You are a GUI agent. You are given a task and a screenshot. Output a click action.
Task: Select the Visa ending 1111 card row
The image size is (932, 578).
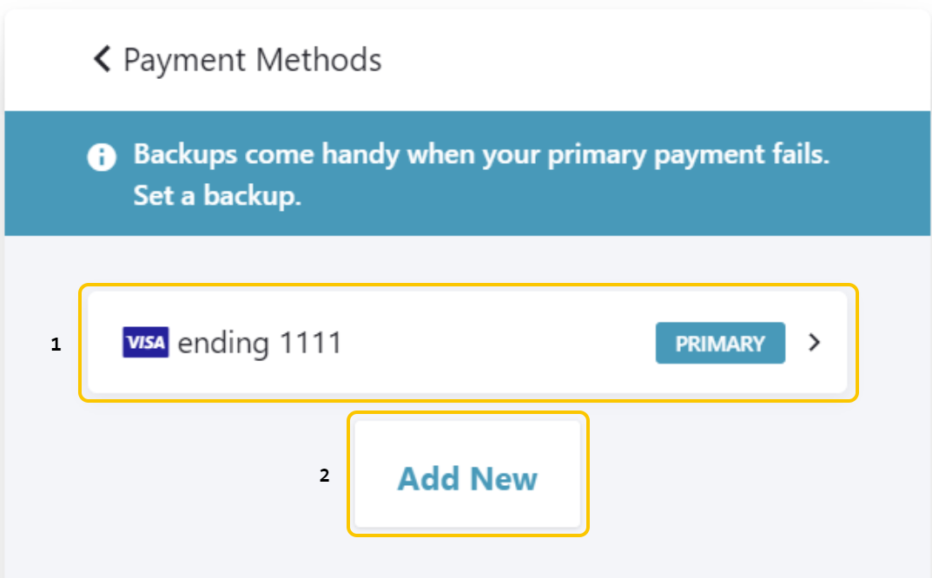click(x=467, y=342)
